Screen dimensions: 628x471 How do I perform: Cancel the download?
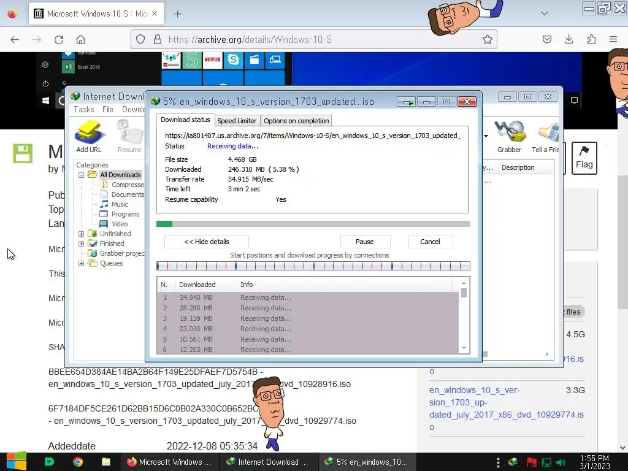[430, 242]
